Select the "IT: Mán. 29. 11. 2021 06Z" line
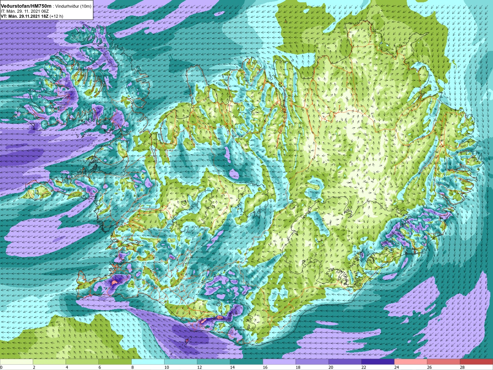 point(25,11)
